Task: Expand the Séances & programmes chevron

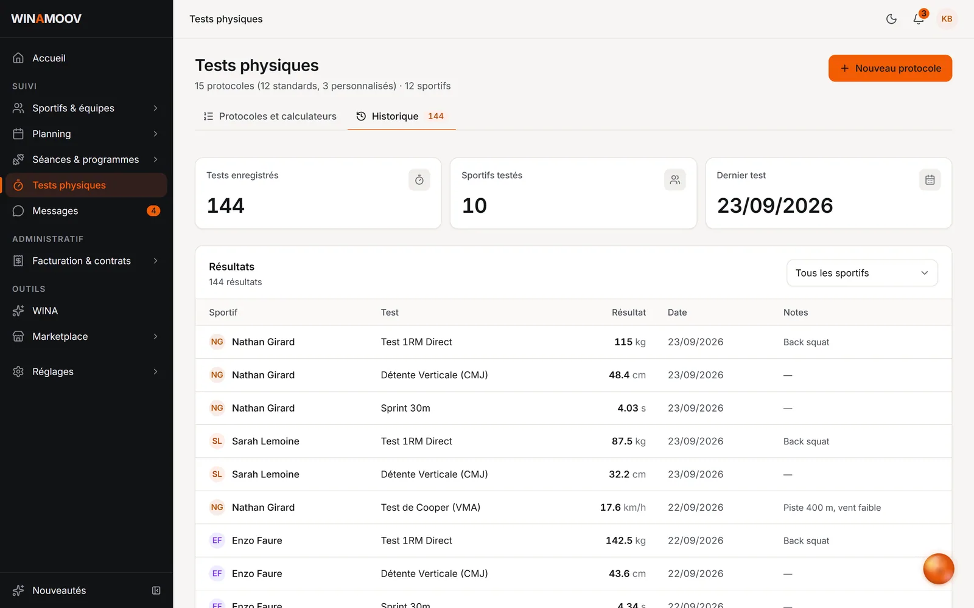Action: pos(156,159)
